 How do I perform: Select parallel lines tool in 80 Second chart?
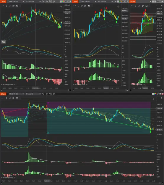click(x=82, y=6)
